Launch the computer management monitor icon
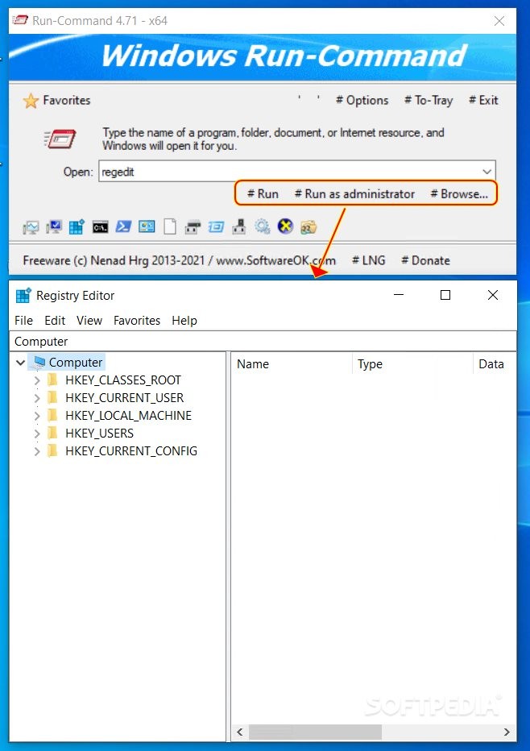The image size is (530, 751). click(x=54, y=227)
